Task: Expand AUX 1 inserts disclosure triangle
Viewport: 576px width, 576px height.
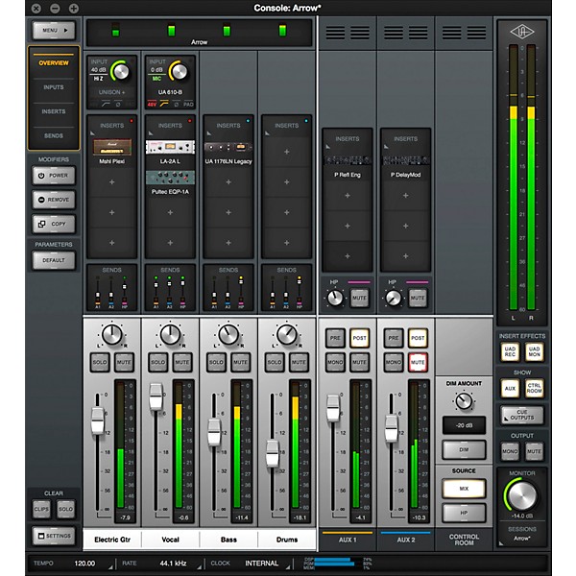Action: pos(327,147)
